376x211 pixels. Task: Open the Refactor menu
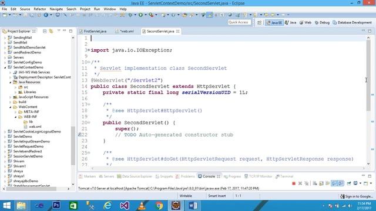pyautogui.click(x=40, y=9)
